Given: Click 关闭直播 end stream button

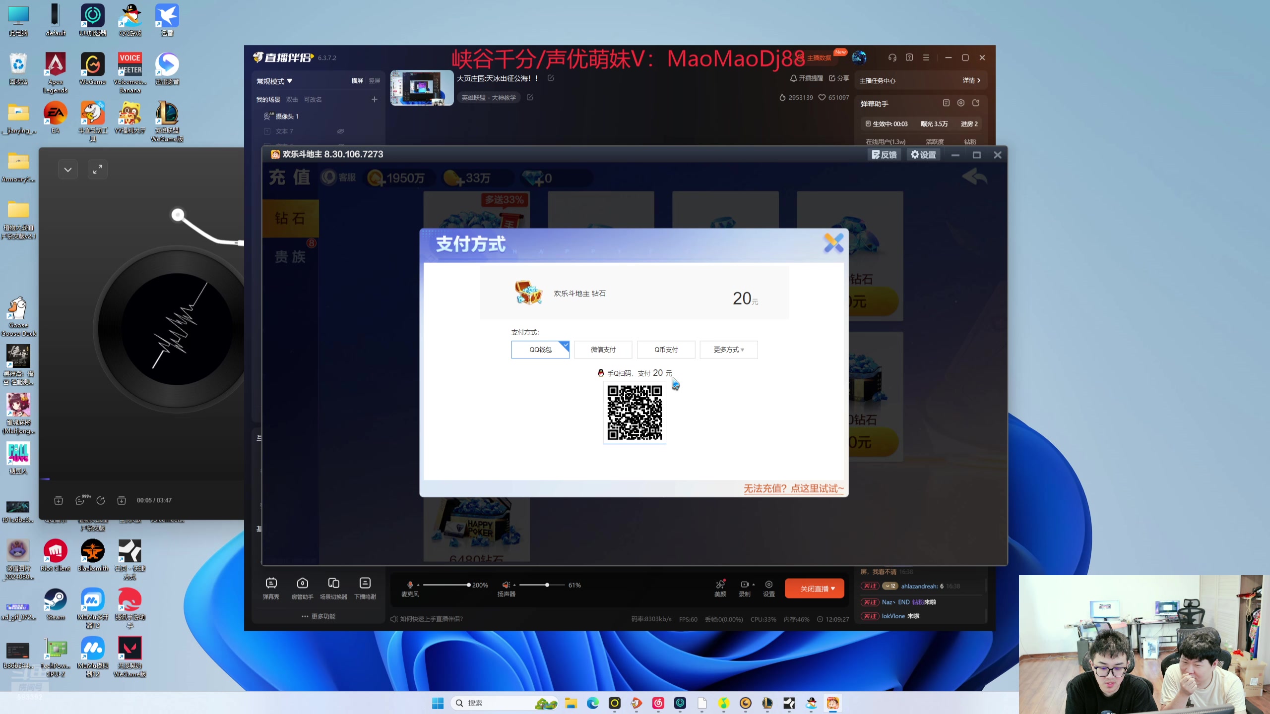Looking at the screenshot, I should coord(815,589).
